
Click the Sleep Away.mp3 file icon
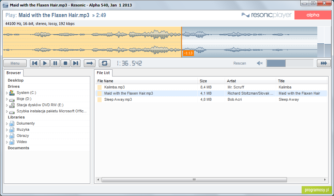(100, 99)
